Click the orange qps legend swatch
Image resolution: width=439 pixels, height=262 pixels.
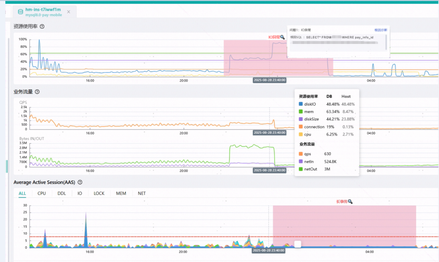(x=301, y=154)
